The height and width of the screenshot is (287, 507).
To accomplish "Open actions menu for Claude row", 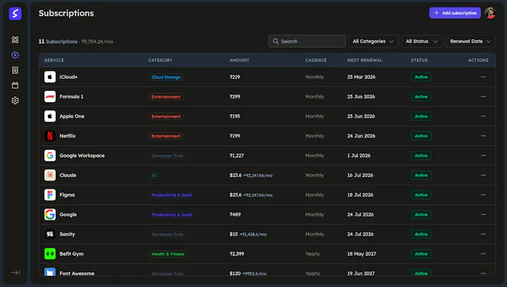I will pos(483,175).
